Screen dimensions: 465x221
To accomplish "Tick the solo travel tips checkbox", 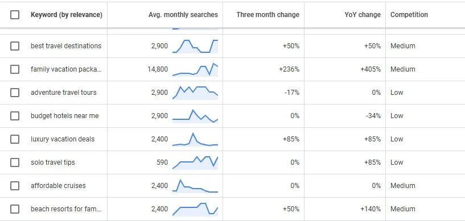I will point(15,162).
